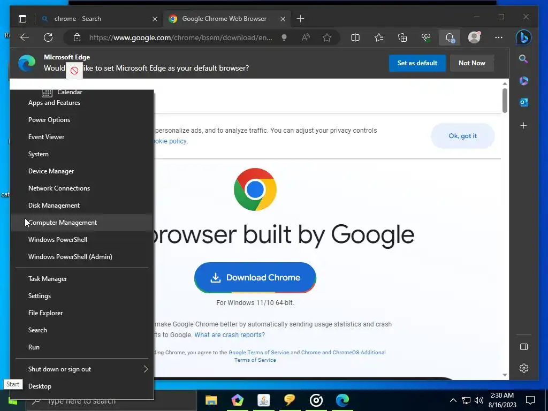This screenshot has height=411, width=548.
Task: Open sidebar settings gear icon
Action: pyautogui.click(x=523, y=368)
